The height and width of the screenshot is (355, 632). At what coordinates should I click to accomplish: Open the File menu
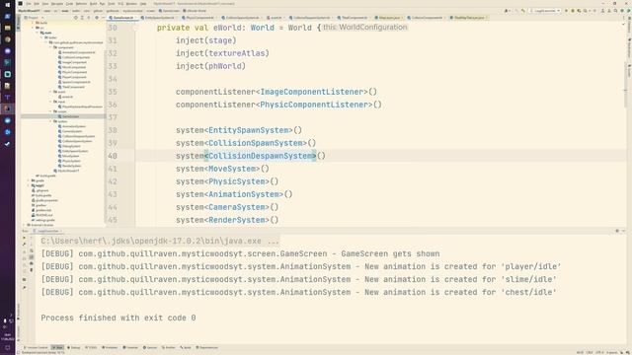click(x=29, y=4)
